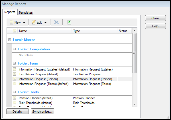Screen dimensions: 171x120
Task: Collapse the Folder: Tools section
Action: click(x=14, y=92)
